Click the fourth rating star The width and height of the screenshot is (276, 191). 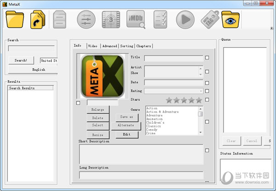pyautogui.click(x=191, y=100)
